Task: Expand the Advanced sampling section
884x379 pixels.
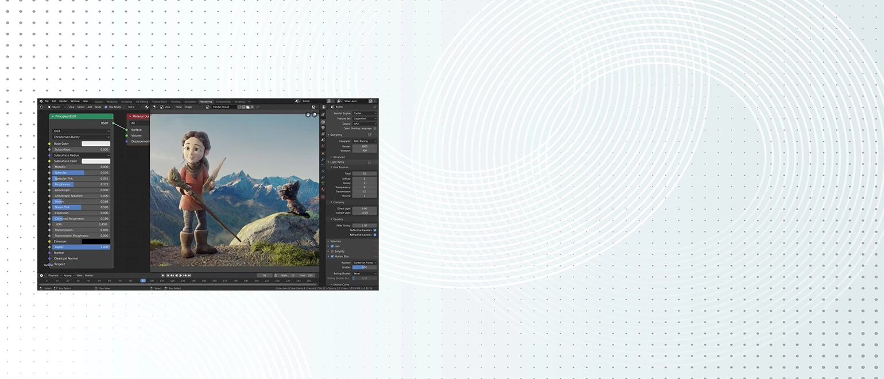Action: pos(339,157)
